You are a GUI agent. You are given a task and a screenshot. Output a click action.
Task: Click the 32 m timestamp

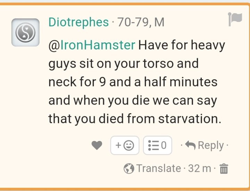199,168
